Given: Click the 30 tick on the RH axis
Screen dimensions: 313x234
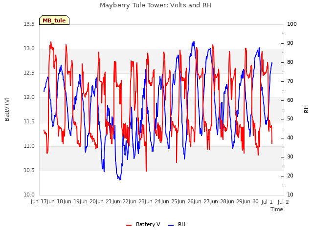Looking at the screenshot, I should [x=290, y=157].
